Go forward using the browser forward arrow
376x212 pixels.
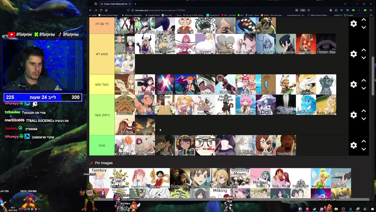96,10
